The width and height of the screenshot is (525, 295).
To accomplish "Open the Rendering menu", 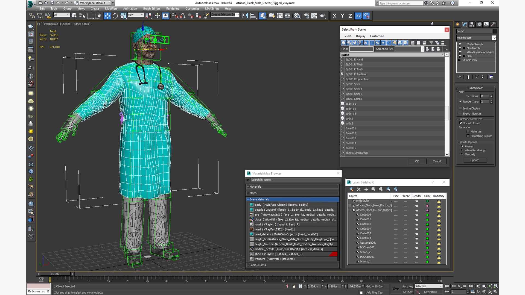I will coord(173,8).
